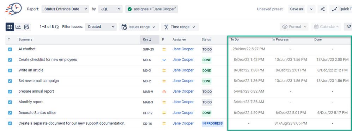
Task: Click the cloud export icon
Action: [348, 26]
